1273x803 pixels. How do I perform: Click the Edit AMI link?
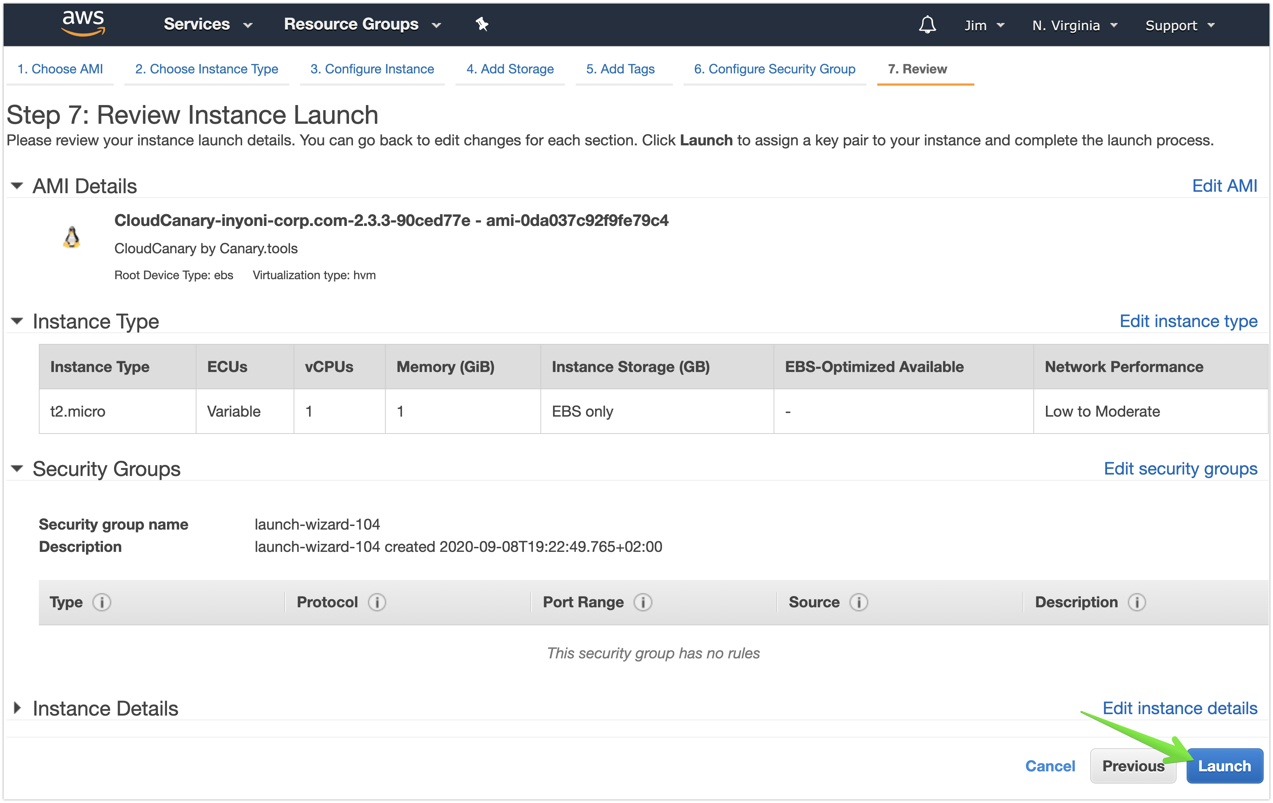tap(1224, 186)
